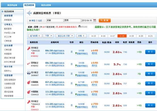Expand 查看所有舱位 for flight CA4415

pos(81,85)
